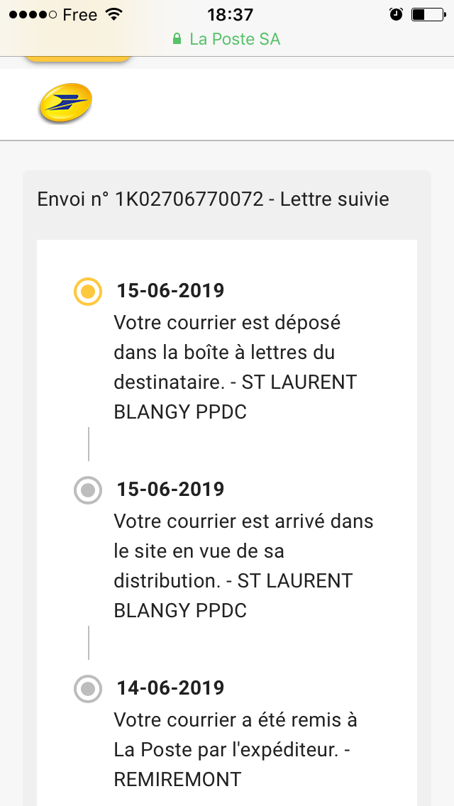Tap the Envoi n° 1K02706770072 header
This screenshot has width=454, height=806.
213,199
